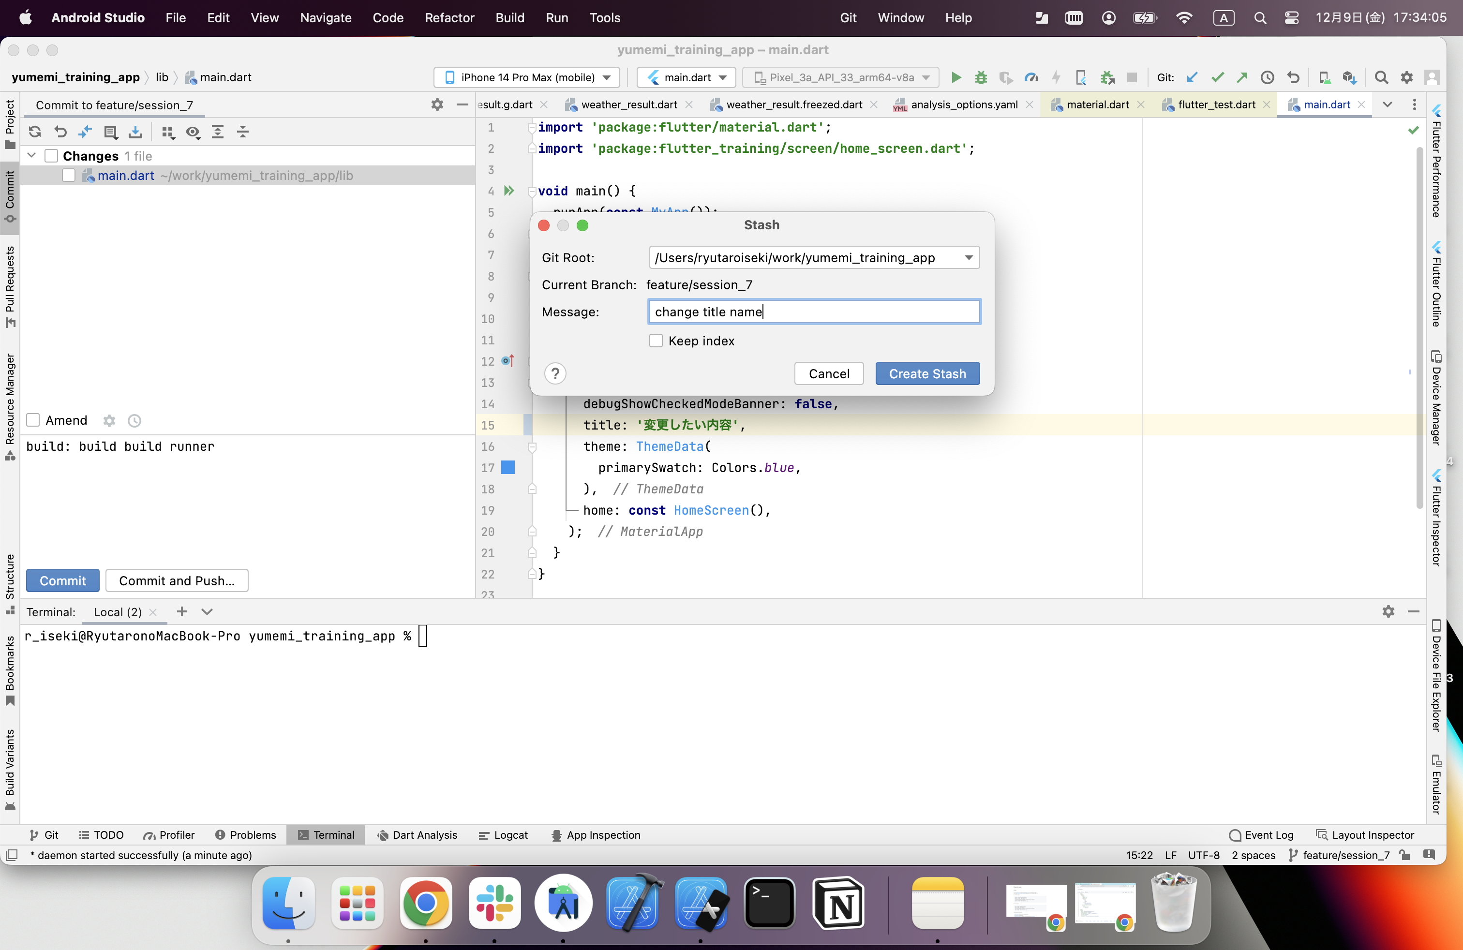Click blue color swatch on line 17 gutter
Screen dimensions: 1463x950
508,468
